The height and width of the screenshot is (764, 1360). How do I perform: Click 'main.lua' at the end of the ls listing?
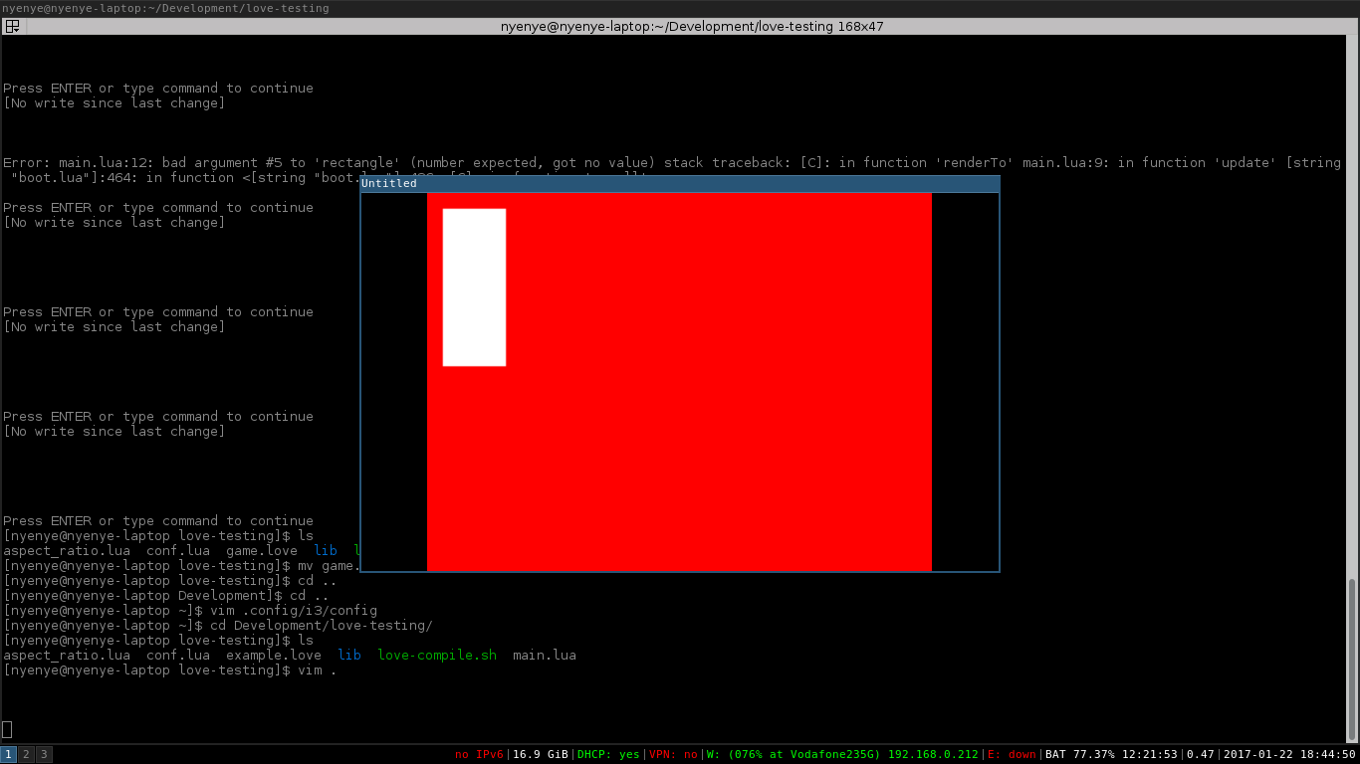click(x=545, y=656)
